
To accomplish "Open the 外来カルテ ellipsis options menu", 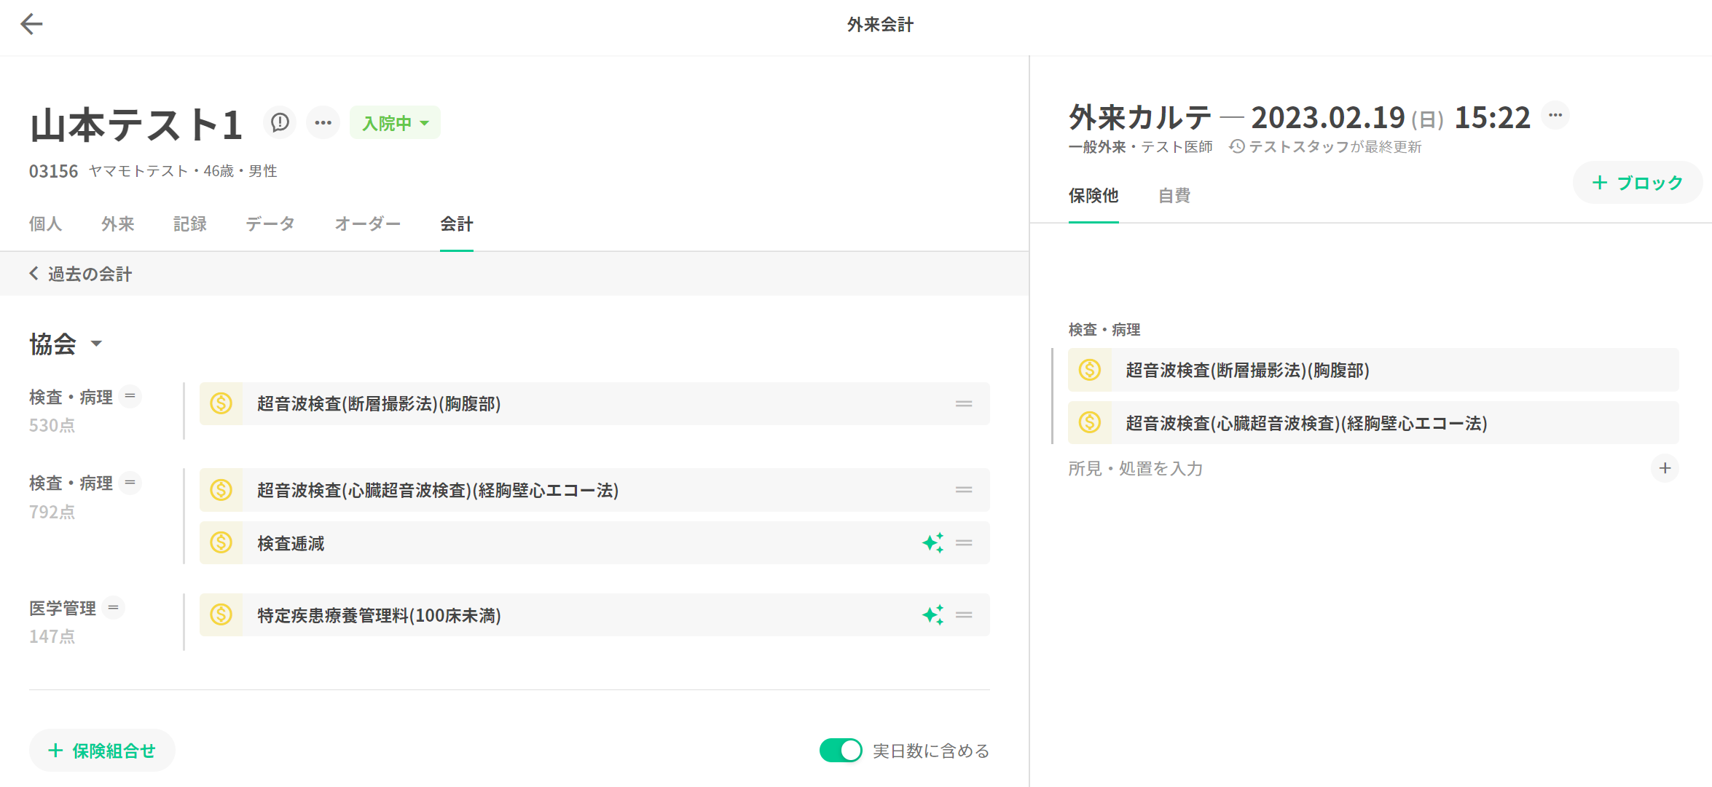I will click(x=1555, y=115).
